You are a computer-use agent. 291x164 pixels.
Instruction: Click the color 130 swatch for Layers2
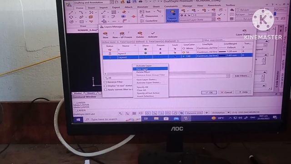(x=184, y=56)
